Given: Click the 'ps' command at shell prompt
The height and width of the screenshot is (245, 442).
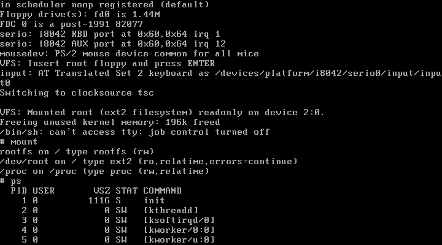Looking at the screenshot, I should tap(16, 181).
